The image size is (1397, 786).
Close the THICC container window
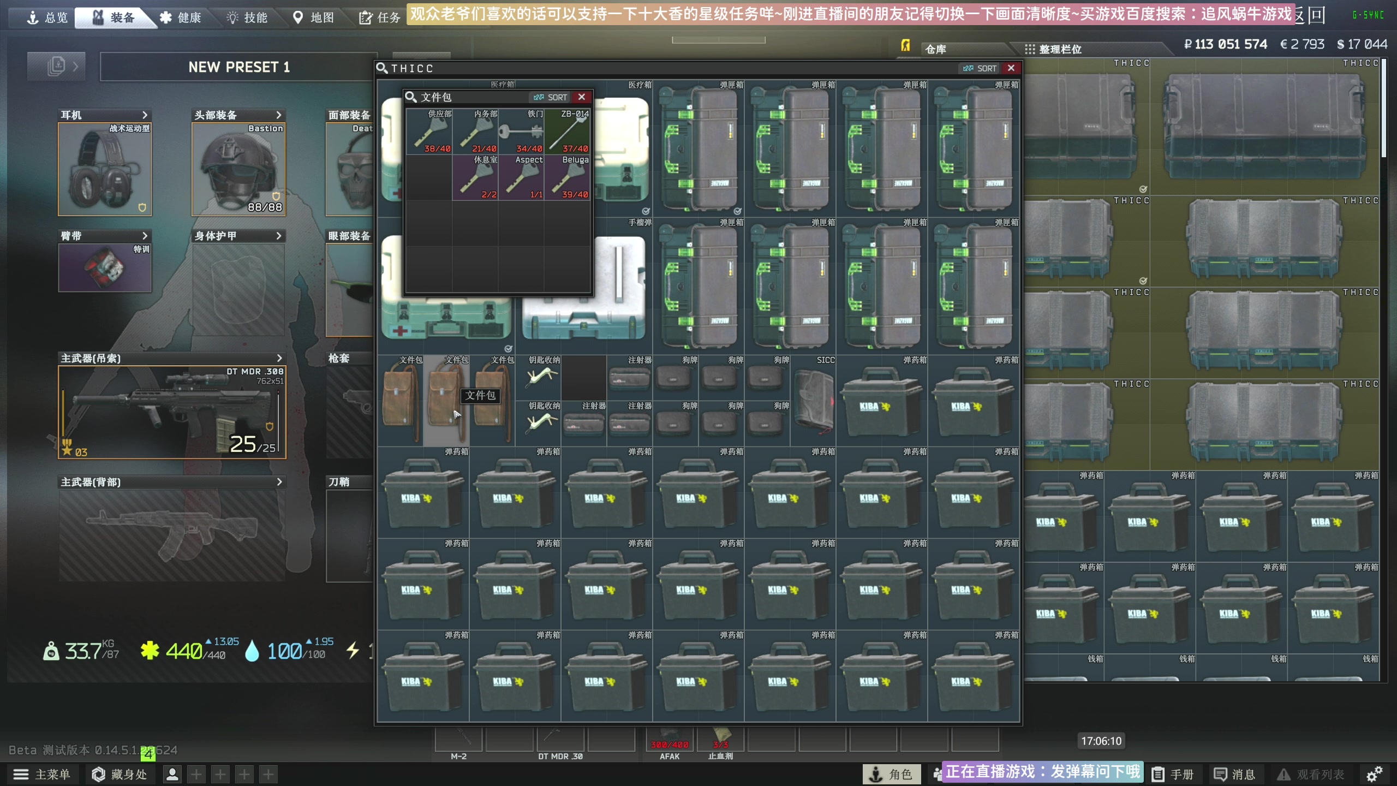(x=1011, y=68)
